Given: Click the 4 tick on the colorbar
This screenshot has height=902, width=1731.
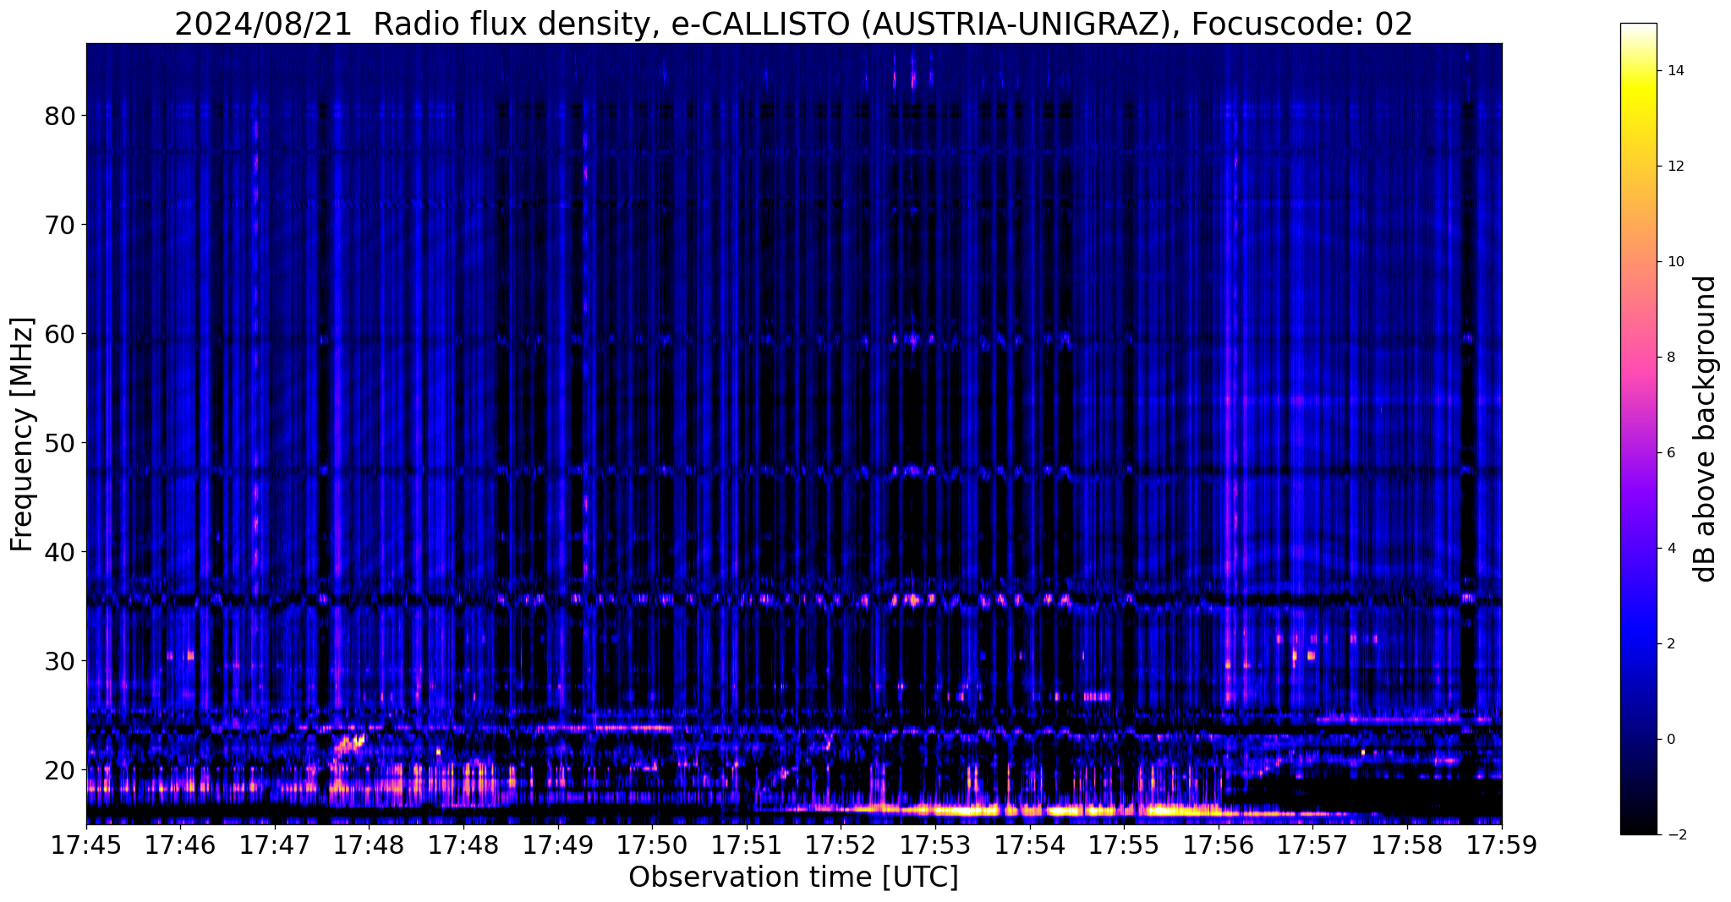Looking at the screenshot, I should click(x=1670, y=549).
